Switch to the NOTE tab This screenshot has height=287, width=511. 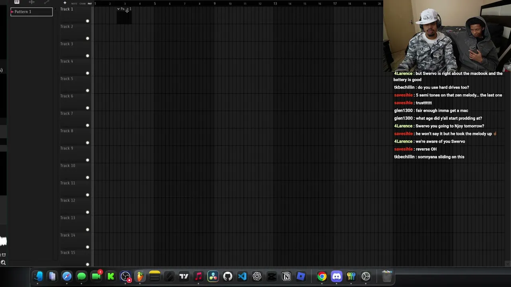coord(74,4)
